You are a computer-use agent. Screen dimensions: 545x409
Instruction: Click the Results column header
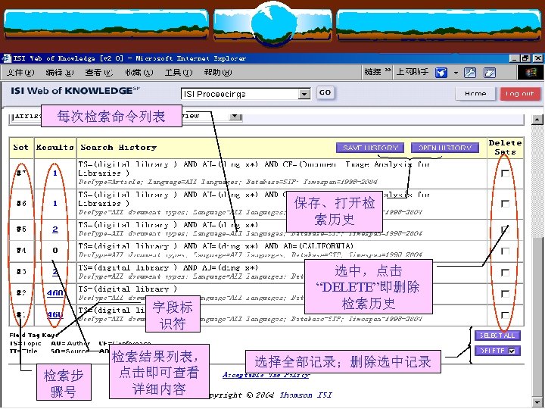tap(55, 148)
